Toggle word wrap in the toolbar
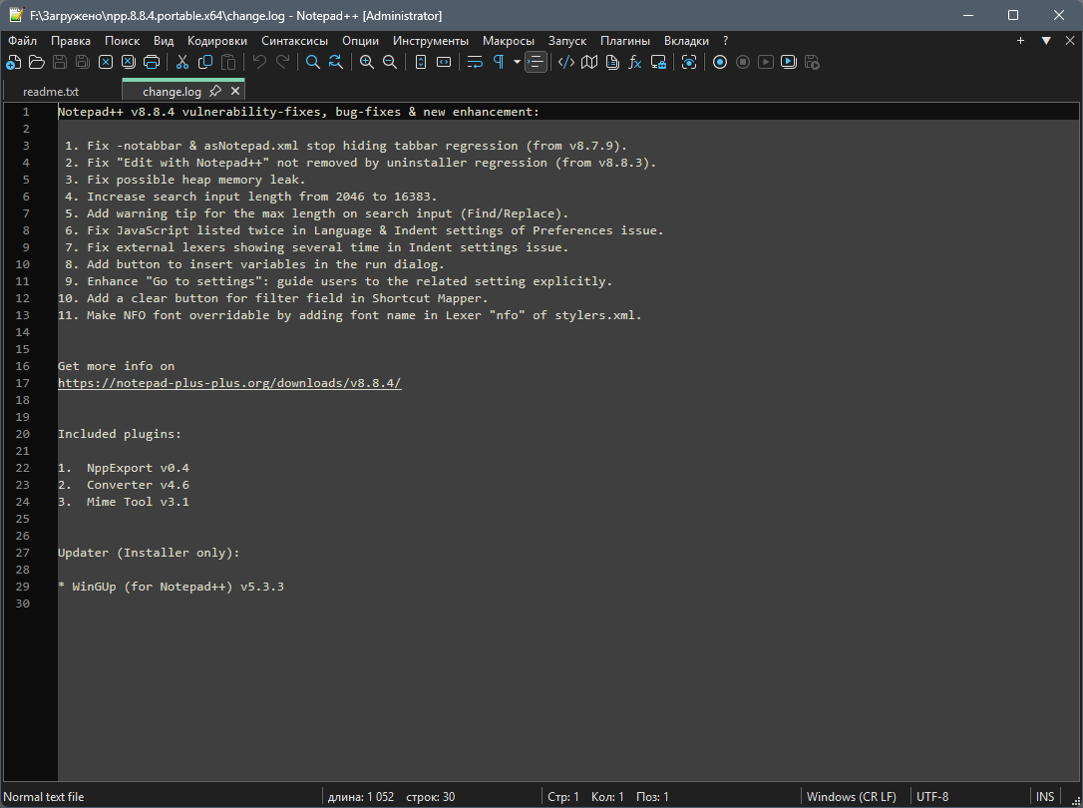Viewport: 1083px width, 808px height. 475,62
